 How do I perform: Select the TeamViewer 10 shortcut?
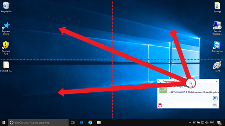[x=217, y=48]
